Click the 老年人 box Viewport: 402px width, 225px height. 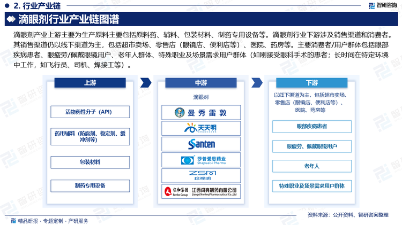(x=312, y=166)
